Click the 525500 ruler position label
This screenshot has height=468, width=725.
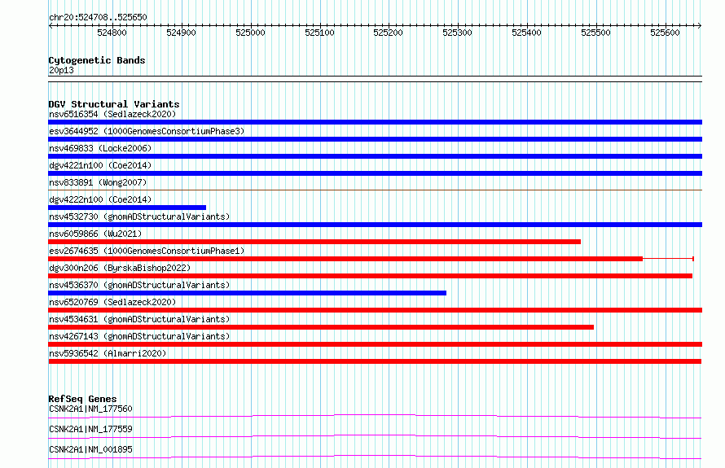click(595, 33)
